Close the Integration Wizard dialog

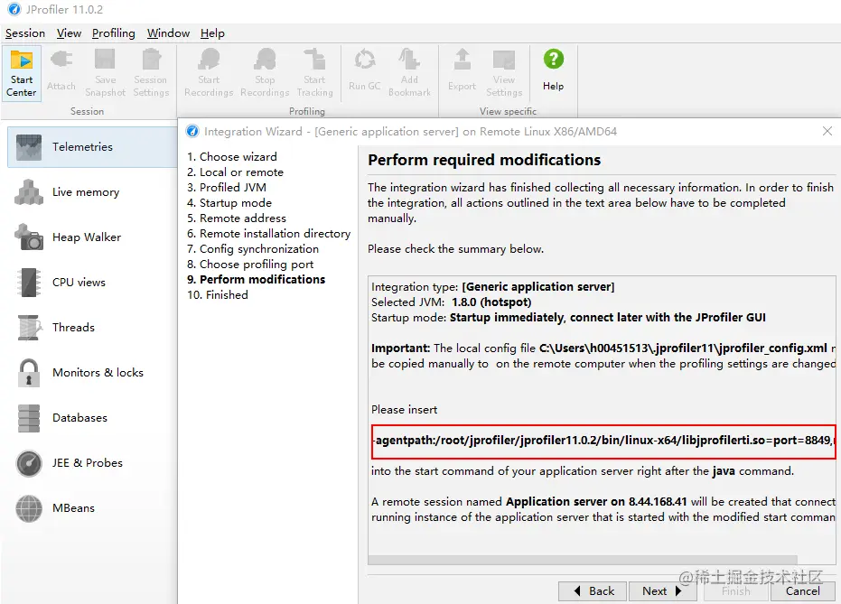point(827,131)
